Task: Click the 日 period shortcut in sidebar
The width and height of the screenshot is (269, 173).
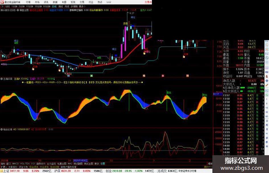Action: click(x=267, y=121)
